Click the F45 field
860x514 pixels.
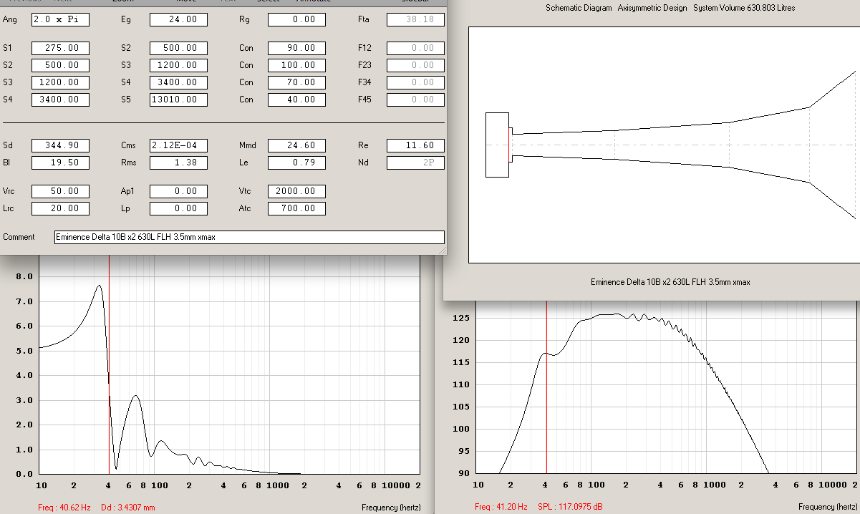tap(415, 100)
